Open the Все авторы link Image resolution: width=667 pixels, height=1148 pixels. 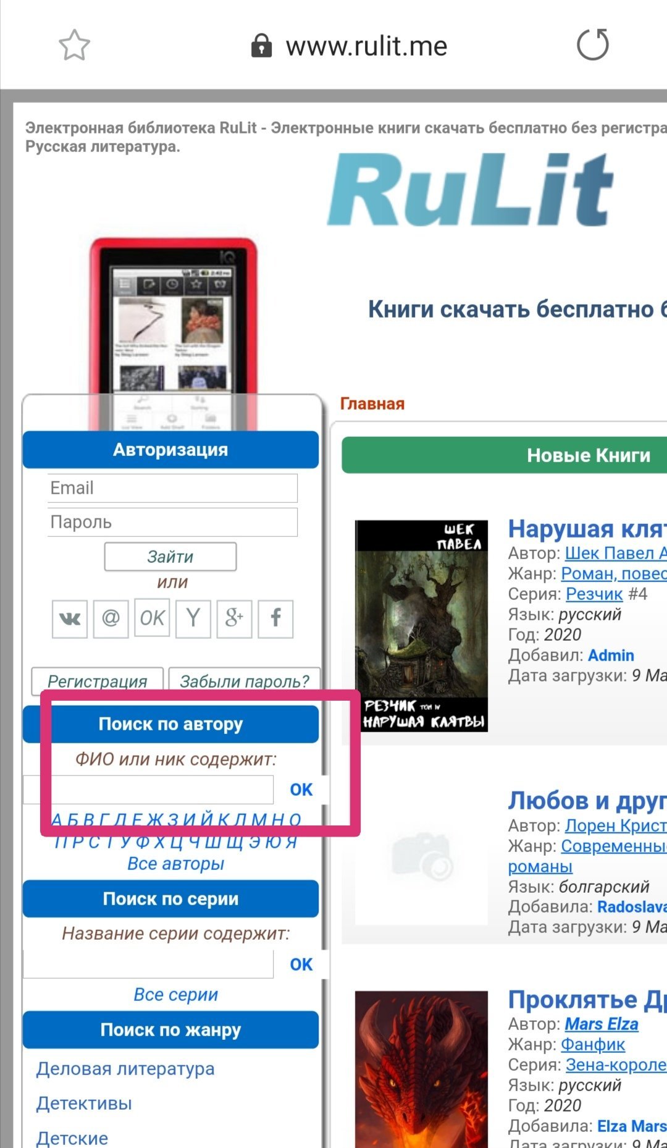pos(176,864)
